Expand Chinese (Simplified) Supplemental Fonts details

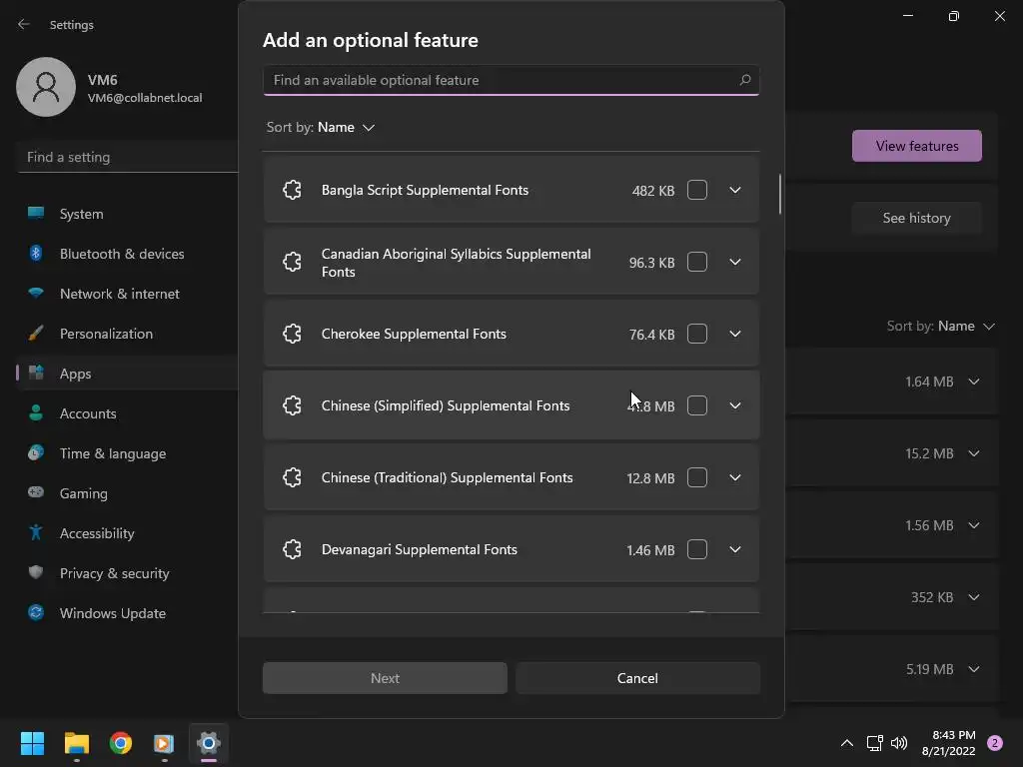tap(735, 405)
